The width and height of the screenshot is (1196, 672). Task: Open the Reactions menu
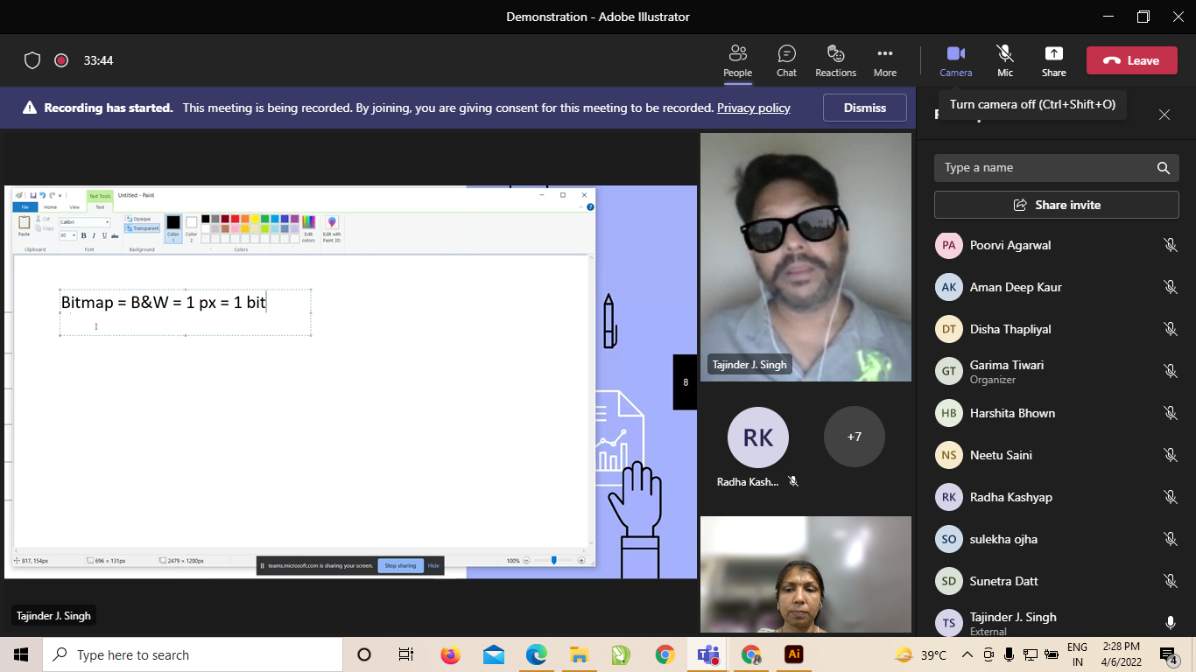click(835, 60)
